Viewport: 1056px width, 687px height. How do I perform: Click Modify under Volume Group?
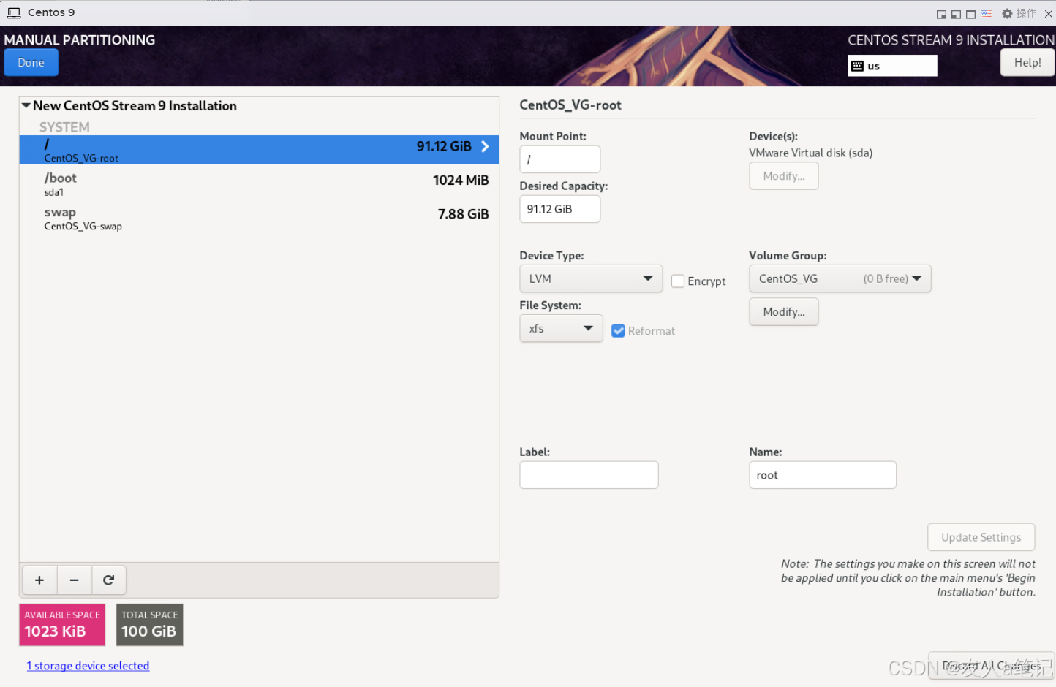[x=784, y=312]
